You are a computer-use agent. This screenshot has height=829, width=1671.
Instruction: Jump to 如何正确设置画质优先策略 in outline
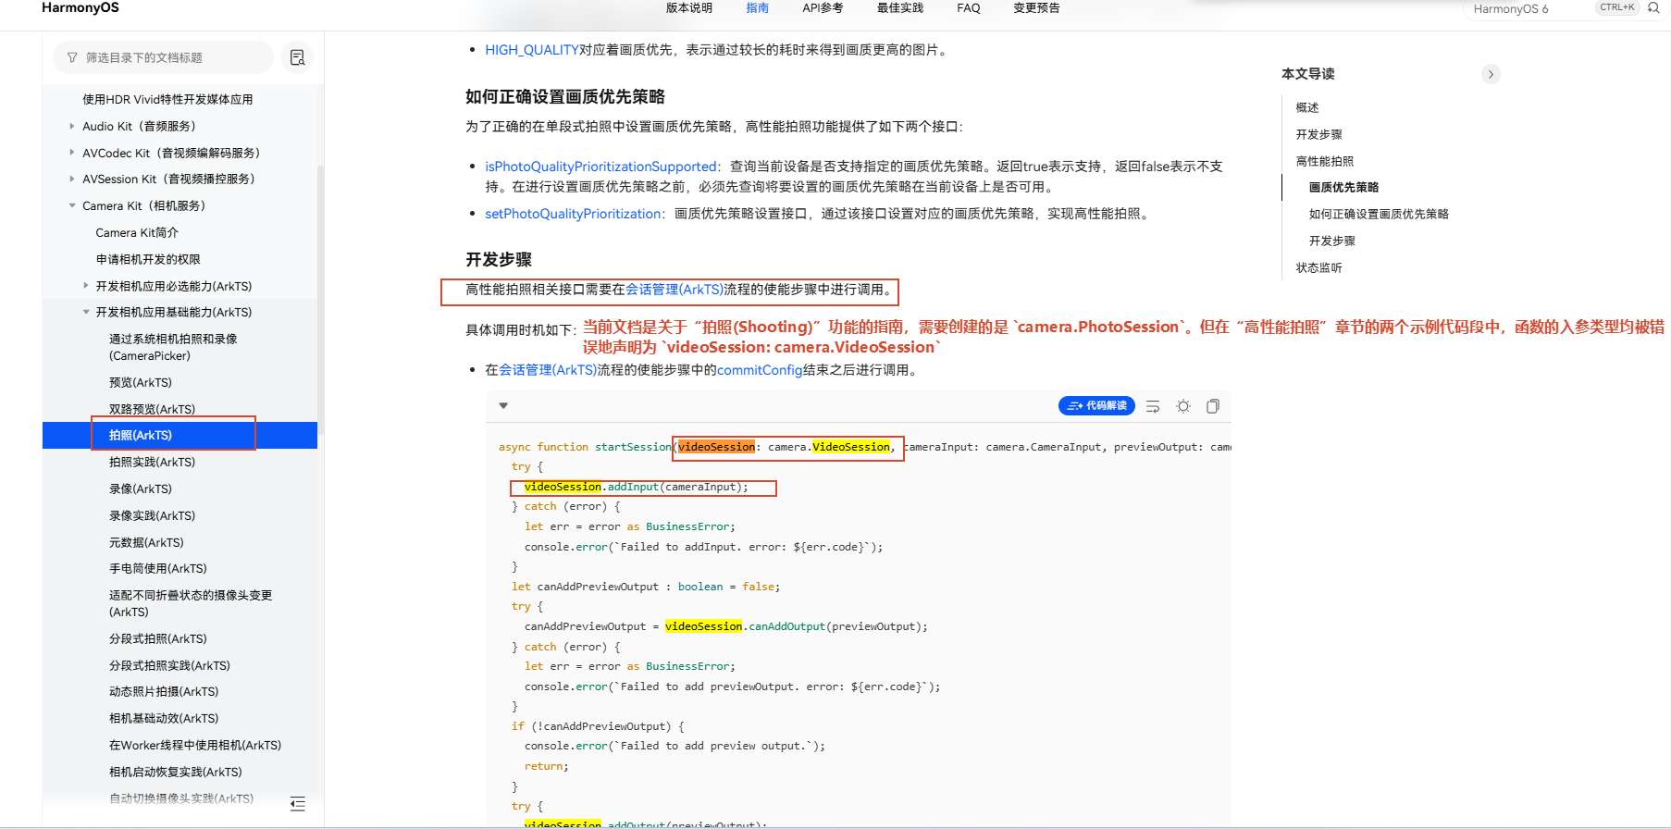point(1379,214)
